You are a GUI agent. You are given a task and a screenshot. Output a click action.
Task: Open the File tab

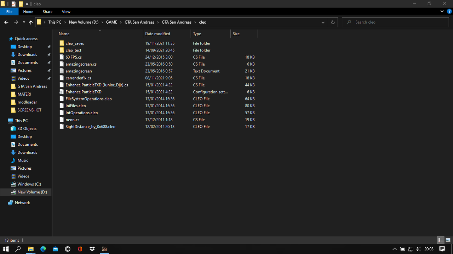9,12
